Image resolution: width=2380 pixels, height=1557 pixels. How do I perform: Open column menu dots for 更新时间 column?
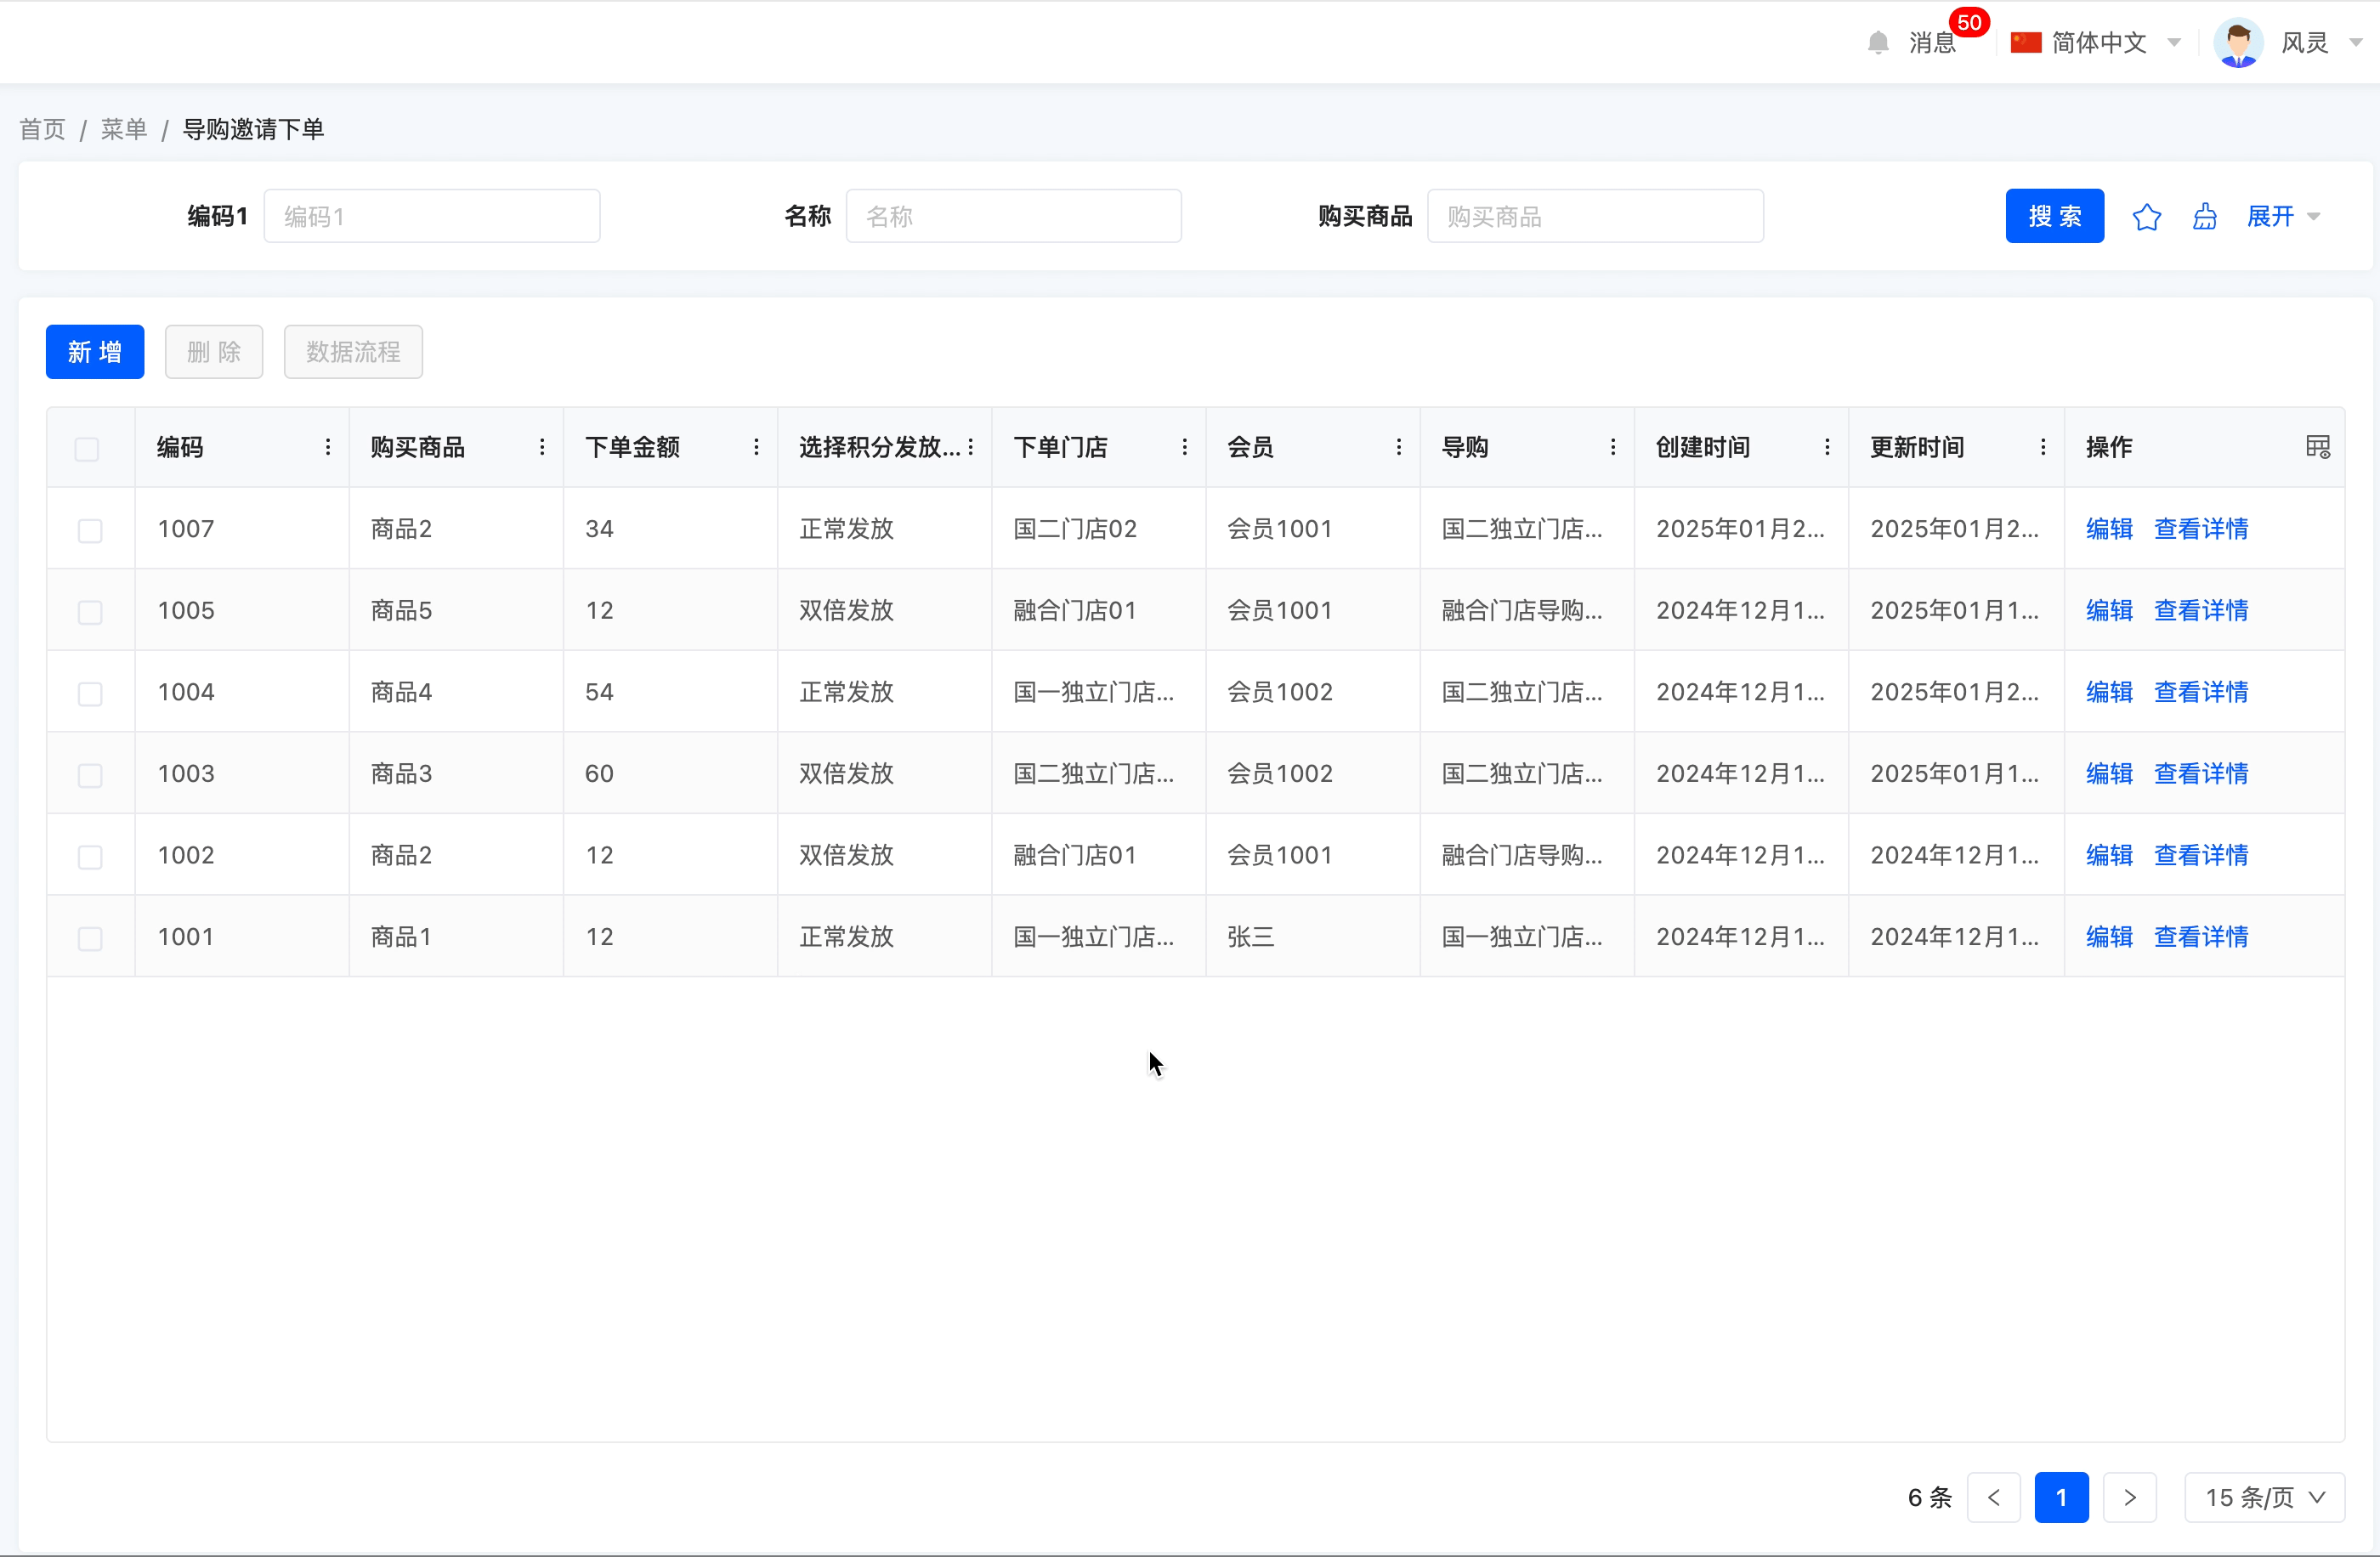2042,447
